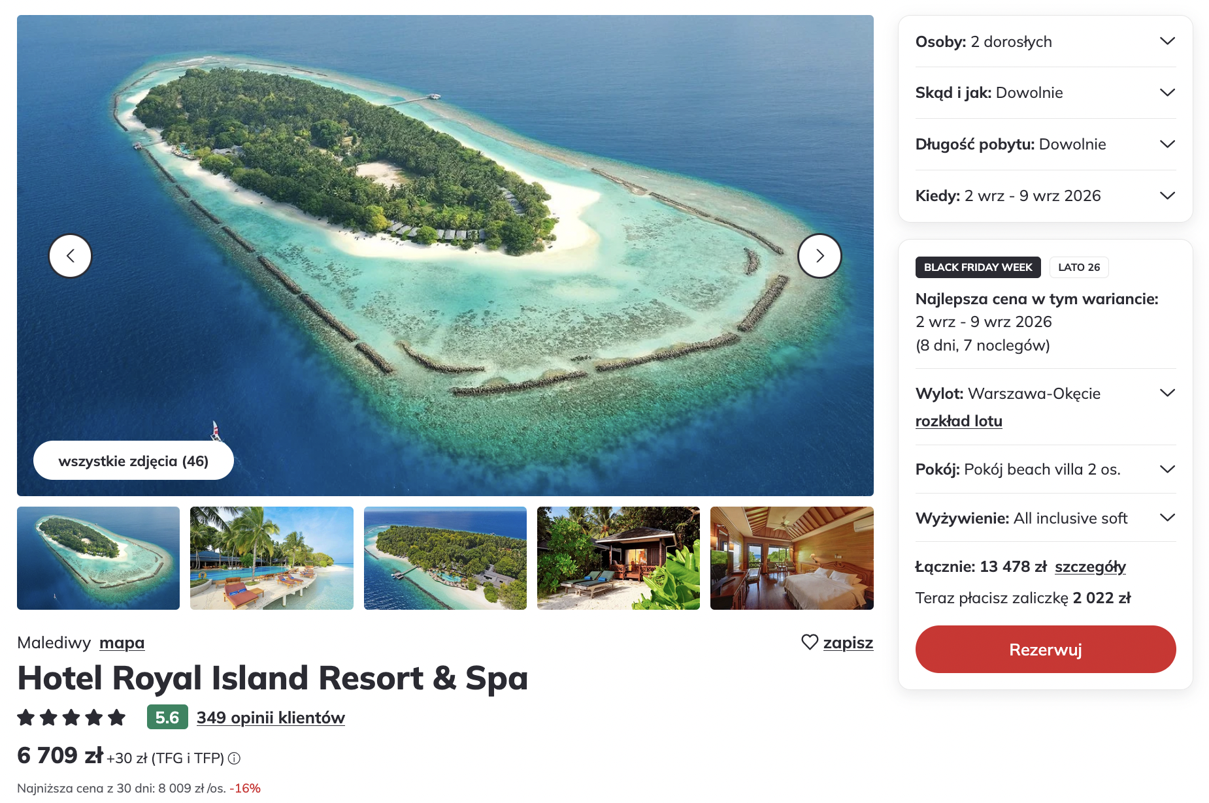The image size is (1209, 803).
Task: Click the fifth star in the hotel rating
Action: [116, 717]
